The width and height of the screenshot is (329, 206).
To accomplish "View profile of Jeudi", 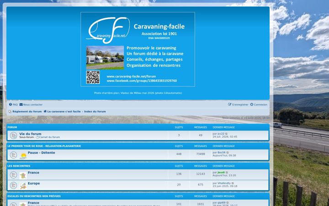I will click(221, 173).
